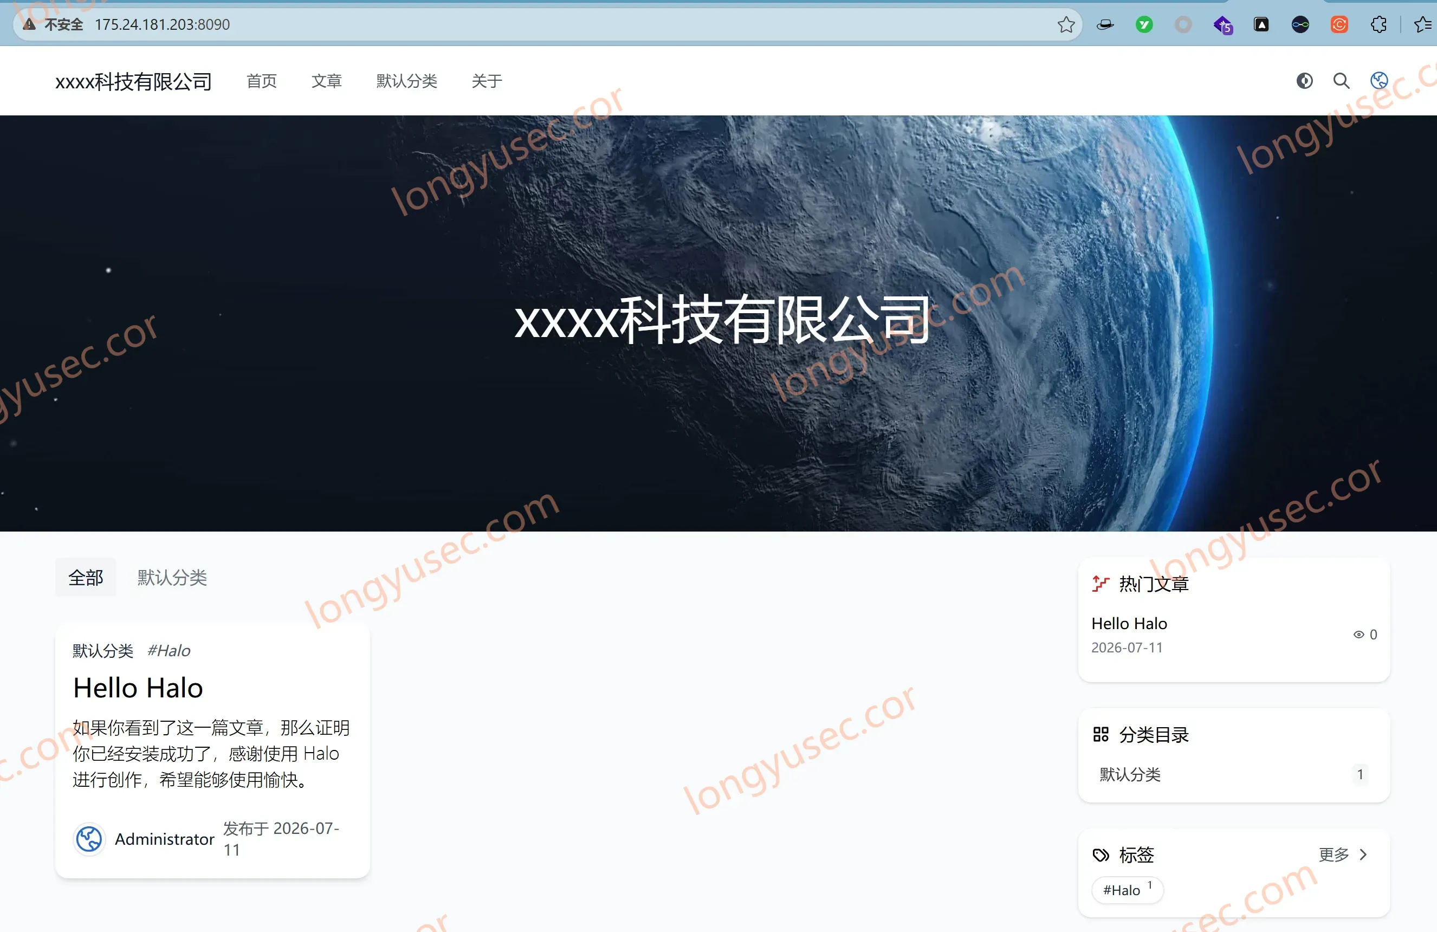Open the 首页 navigation item
This screenshot has width=1437, height=932.
point(261,81)
